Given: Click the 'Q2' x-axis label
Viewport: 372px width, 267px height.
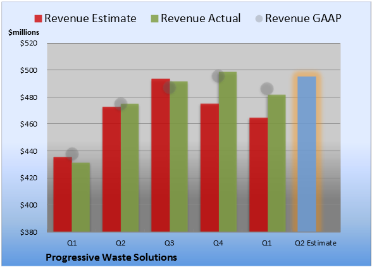Looking at the screenshot, I should (120, 243).
